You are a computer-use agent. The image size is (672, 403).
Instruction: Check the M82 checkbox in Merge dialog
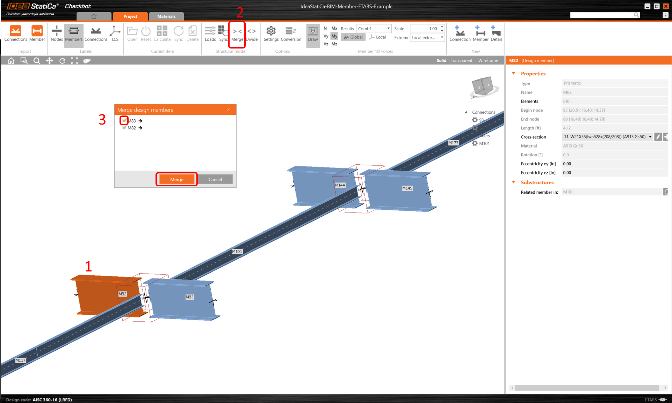pyautogui.click(x=124, y=128)
